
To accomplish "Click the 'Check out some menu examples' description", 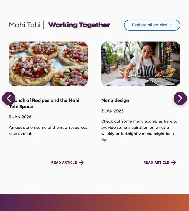I will [139, 130].
